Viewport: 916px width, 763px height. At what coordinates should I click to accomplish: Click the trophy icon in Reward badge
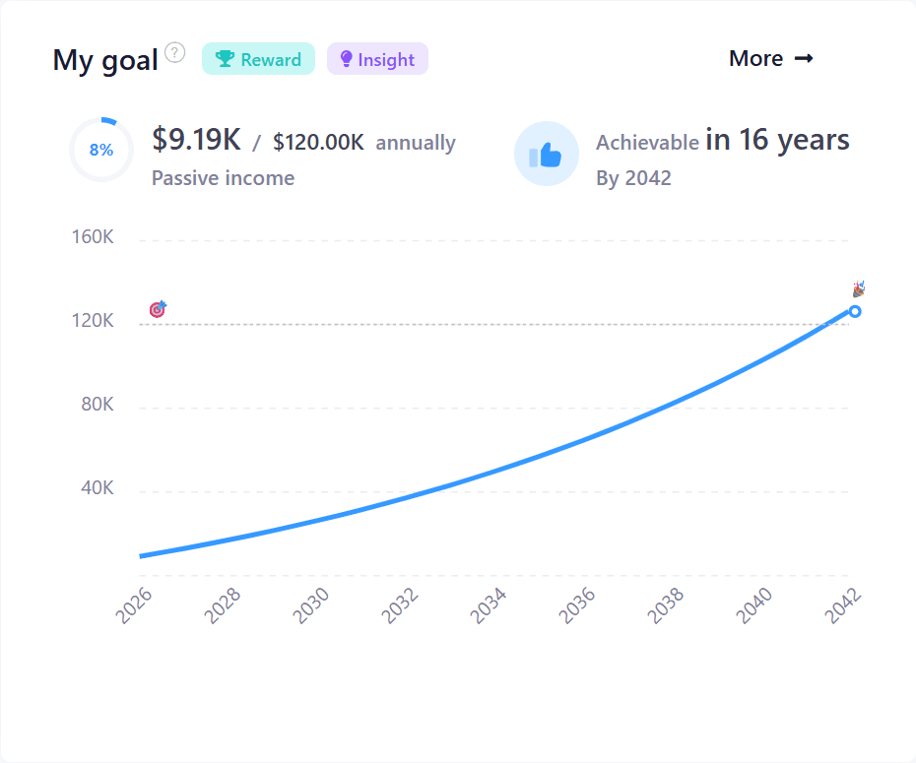[x=225, y=59]
